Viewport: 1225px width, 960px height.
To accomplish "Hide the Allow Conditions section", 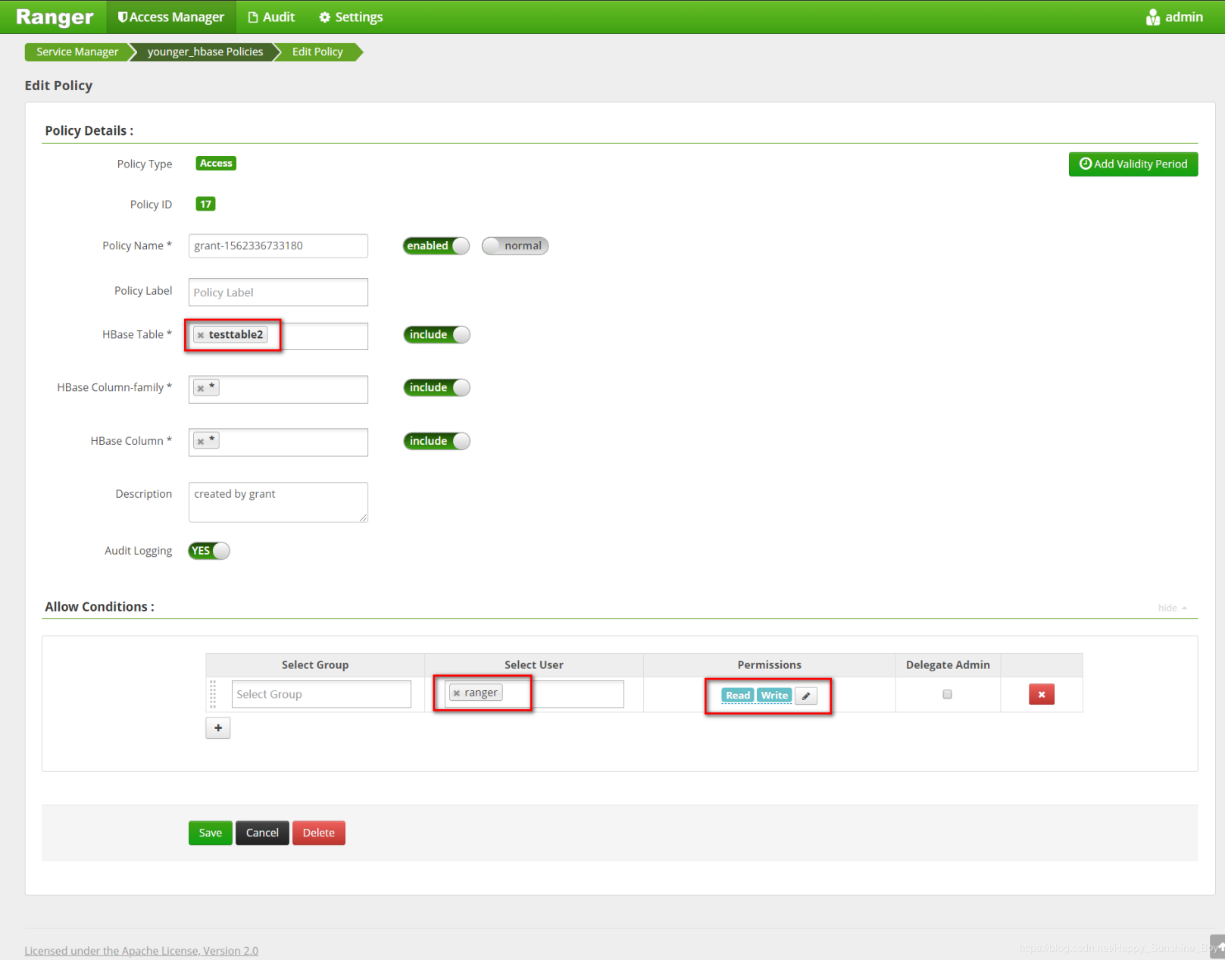I will [x=1172, y=608].
